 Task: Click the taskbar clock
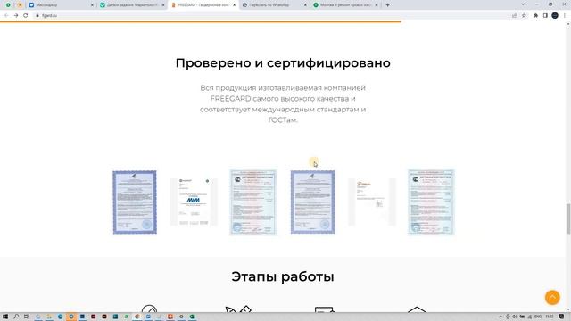coord(550,317)
